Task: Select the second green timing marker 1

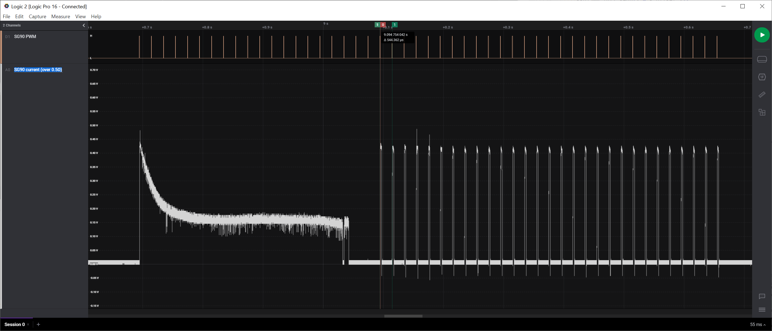Action: click(x=395, y=25)
